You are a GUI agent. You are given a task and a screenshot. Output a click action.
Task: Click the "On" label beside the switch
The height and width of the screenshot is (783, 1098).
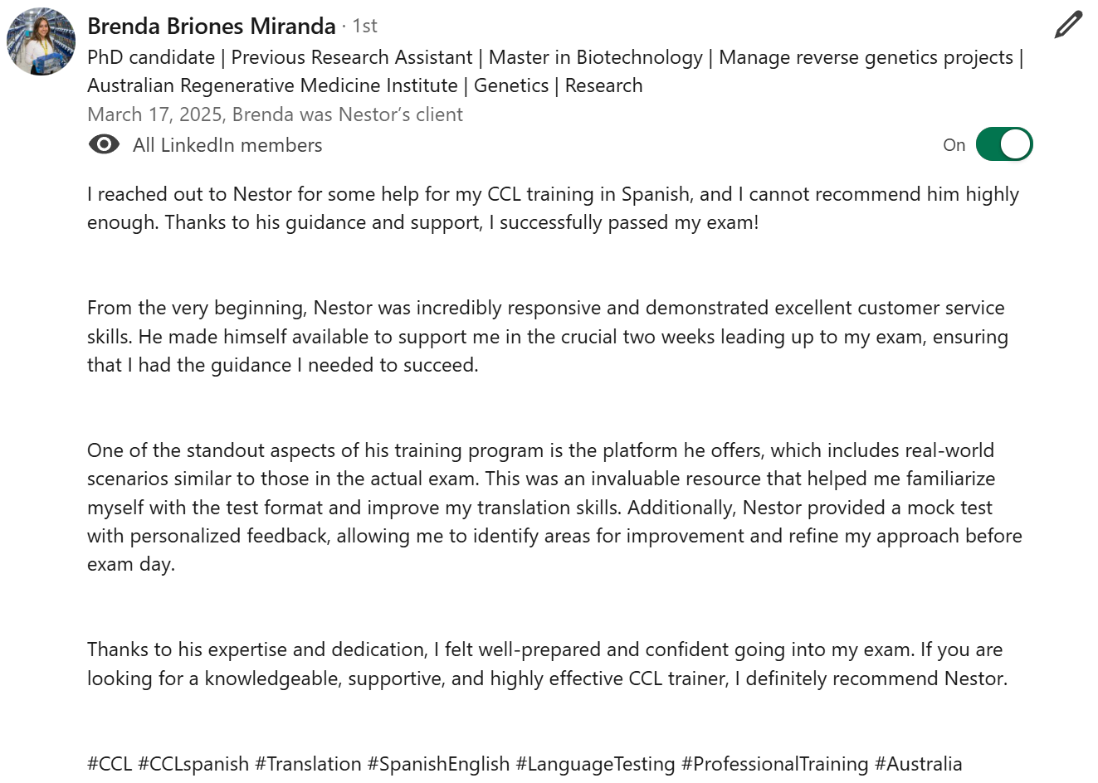coord(954,145)
